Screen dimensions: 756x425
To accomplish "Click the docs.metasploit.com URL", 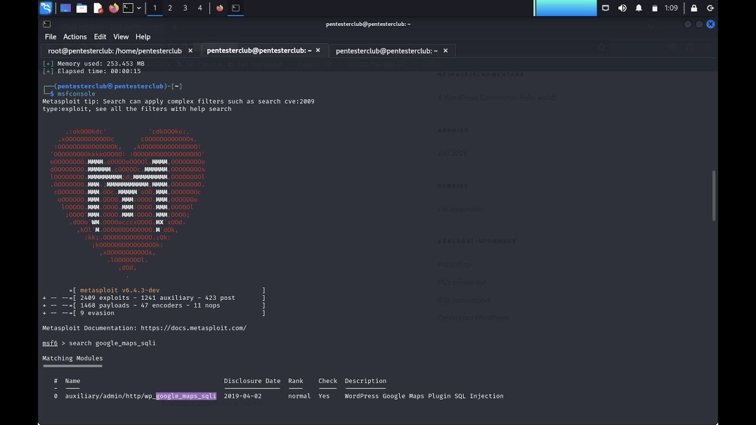I will pos(193,328).
